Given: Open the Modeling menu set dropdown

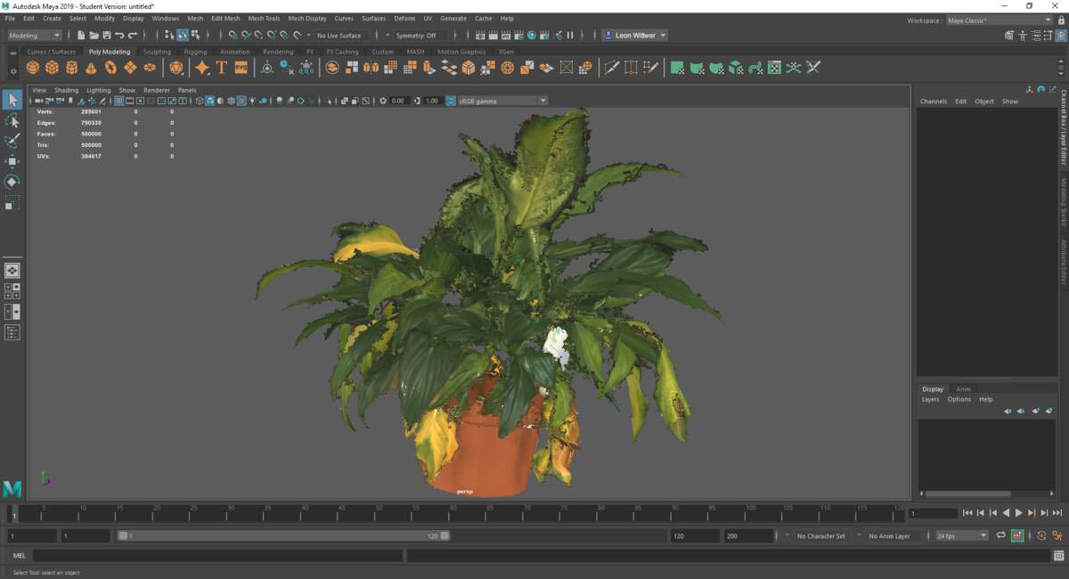Looking at the screenshot, I should click(x=35, y=36).
